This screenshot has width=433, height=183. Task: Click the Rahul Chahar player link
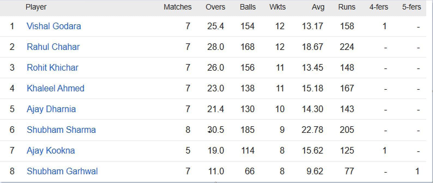53,47
